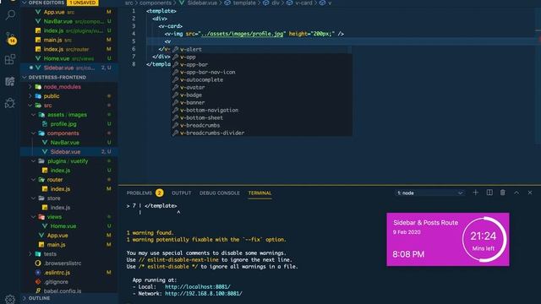Open the Search view in activity bar
Image resolution: width=541 pixels, height=304 pixels.
[10, 15]
